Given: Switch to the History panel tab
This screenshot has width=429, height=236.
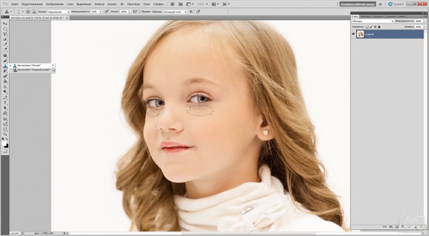Looking at the screenshot, I should coord(378,17).
